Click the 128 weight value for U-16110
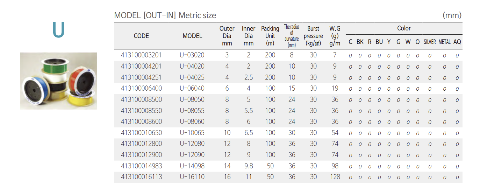Viewport: 480px width, 195px height. click(x=335, y=177)
